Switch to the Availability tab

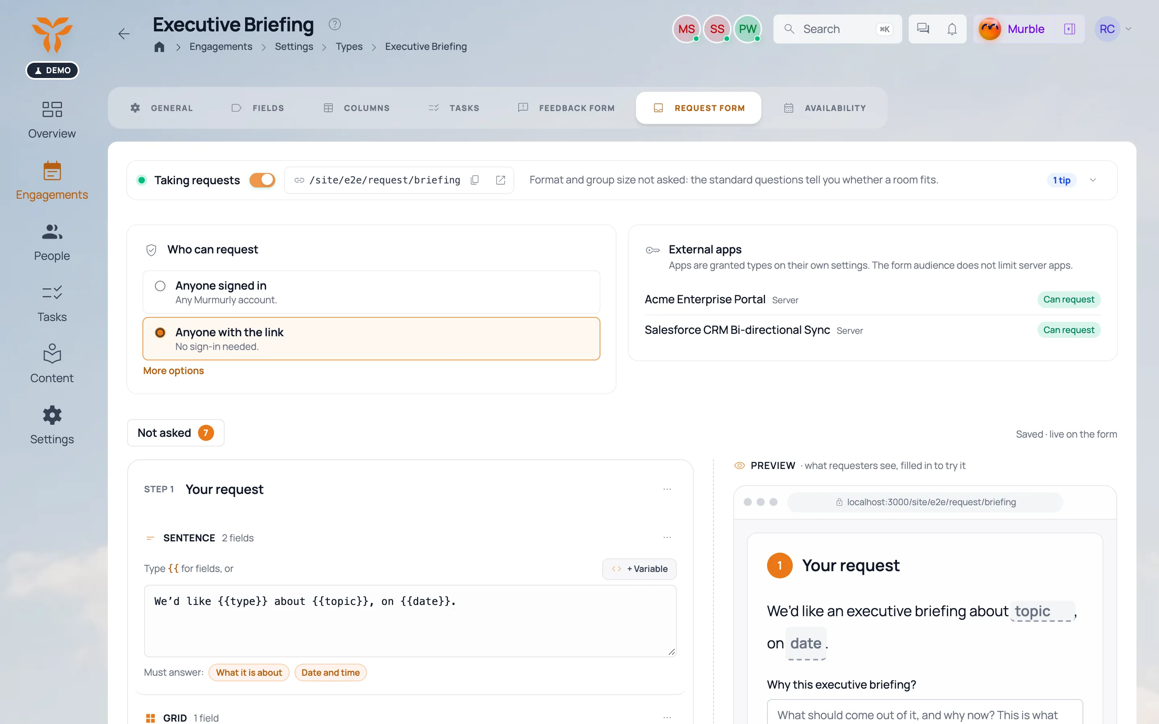(825, 108)
